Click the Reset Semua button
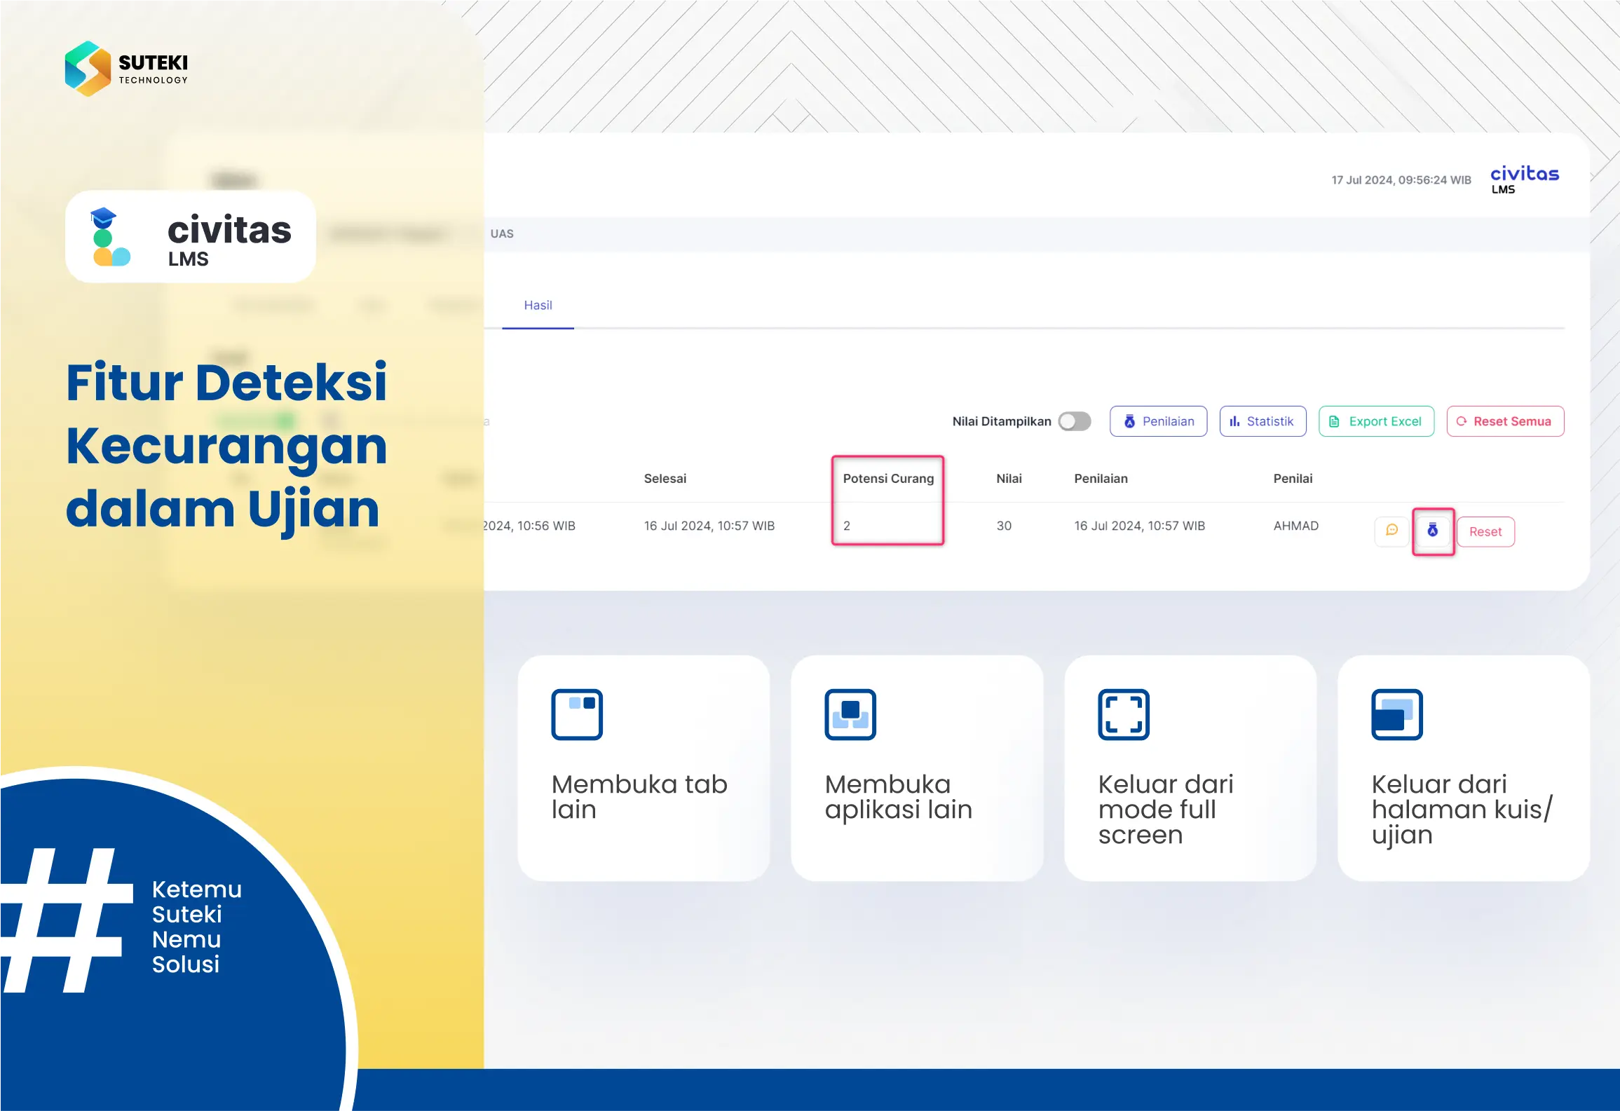Image resolution: width=1620 pixels, height=1111 pixels. click(x=1505, y=421)
